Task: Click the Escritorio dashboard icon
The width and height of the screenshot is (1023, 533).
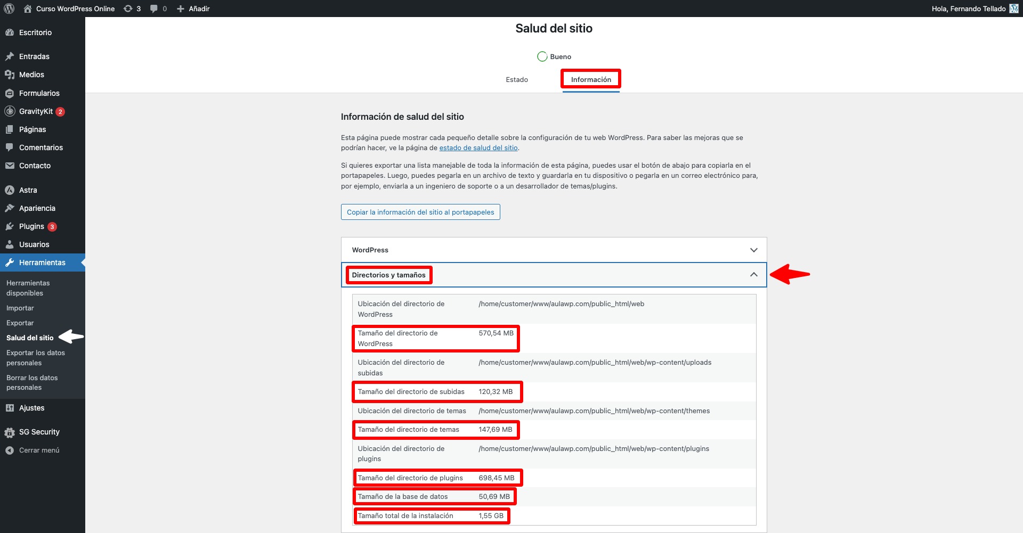Action: (x=10, y=32)
